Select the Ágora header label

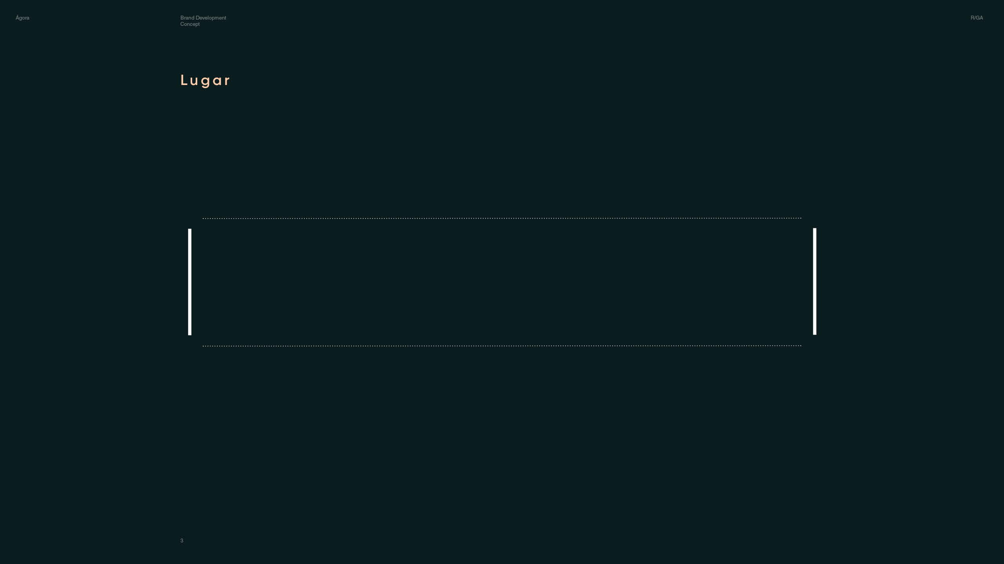click(x=22, y=18)
